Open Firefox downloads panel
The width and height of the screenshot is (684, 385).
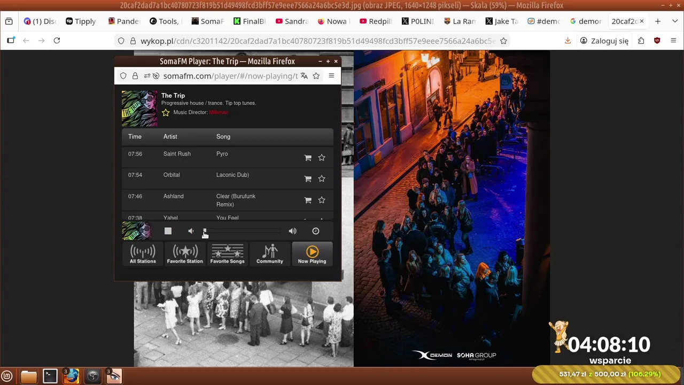tap(568, 41)
